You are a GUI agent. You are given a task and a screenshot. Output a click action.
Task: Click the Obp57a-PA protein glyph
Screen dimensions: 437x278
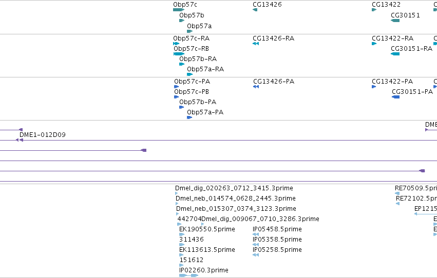coord(189,117)
